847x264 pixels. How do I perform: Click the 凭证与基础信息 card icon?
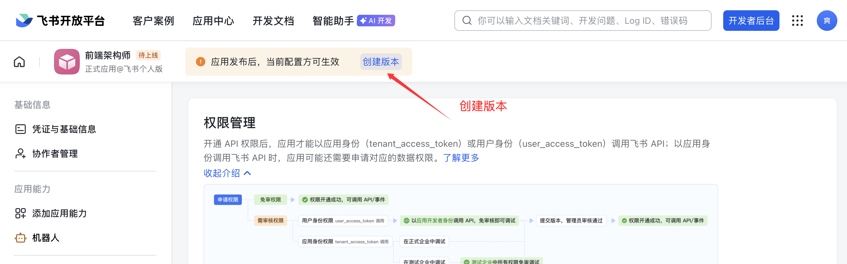pyautogui.click(x=20, y=129)
